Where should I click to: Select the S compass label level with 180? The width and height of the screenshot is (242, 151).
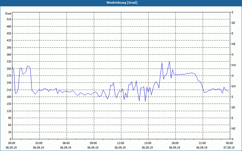[232, 97]
